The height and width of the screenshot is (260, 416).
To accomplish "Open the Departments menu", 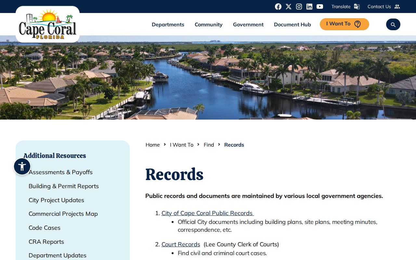I will pos(168,24).
